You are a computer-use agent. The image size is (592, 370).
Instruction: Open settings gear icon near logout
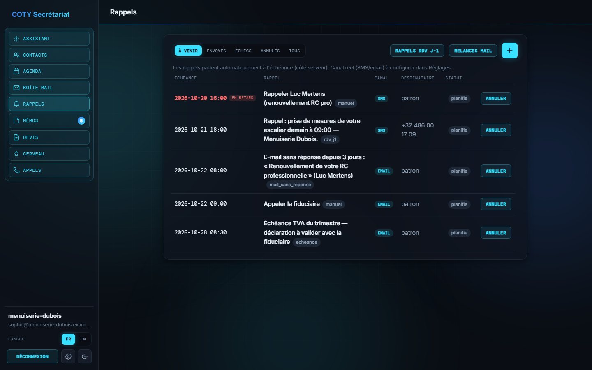click(x=68, y=356)
